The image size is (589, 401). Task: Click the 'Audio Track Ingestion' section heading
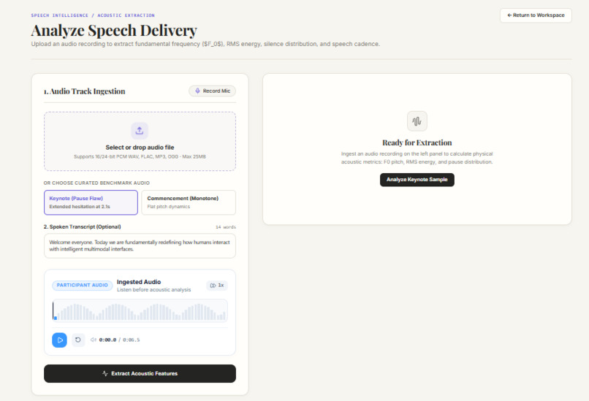[x=85, y=91]
